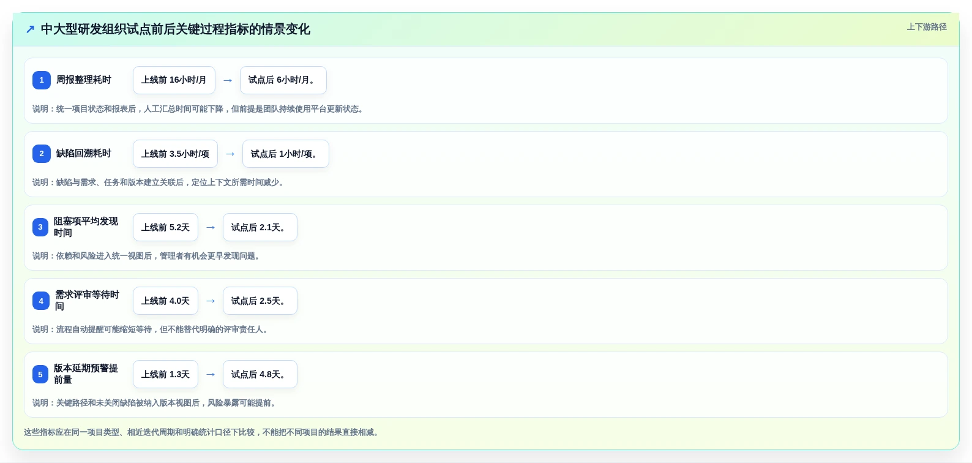Click the arrow between 16小时/月 and 6小时/月
972x463 pixels.
point(228,80)
